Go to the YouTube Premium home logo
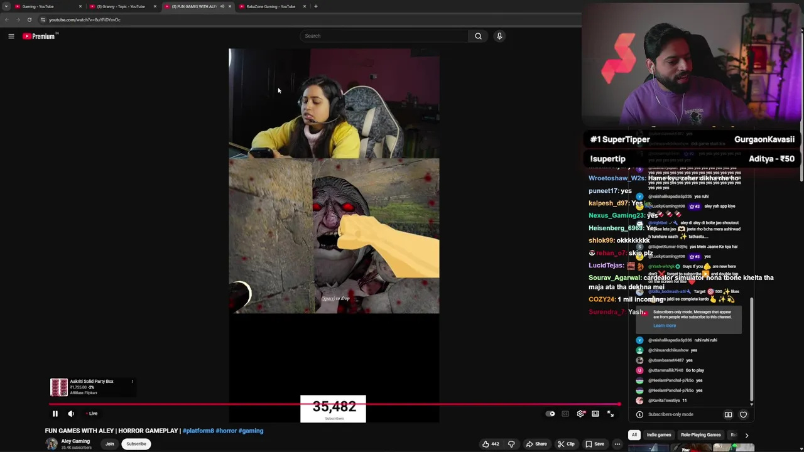The height and width of the screenshot is (452, 804). [x=40, y=36]
